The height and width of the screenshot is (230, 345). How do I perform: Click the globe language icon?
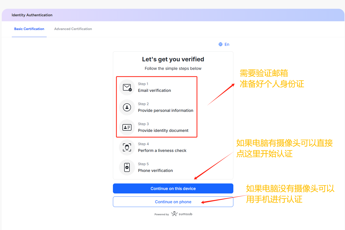click(x=221, y=44)
